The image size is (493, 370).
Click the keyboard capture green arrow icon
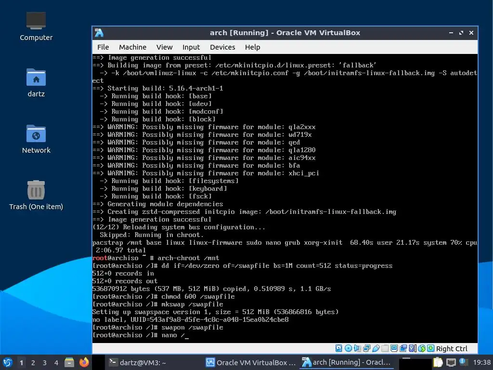[x=431, y=348]
